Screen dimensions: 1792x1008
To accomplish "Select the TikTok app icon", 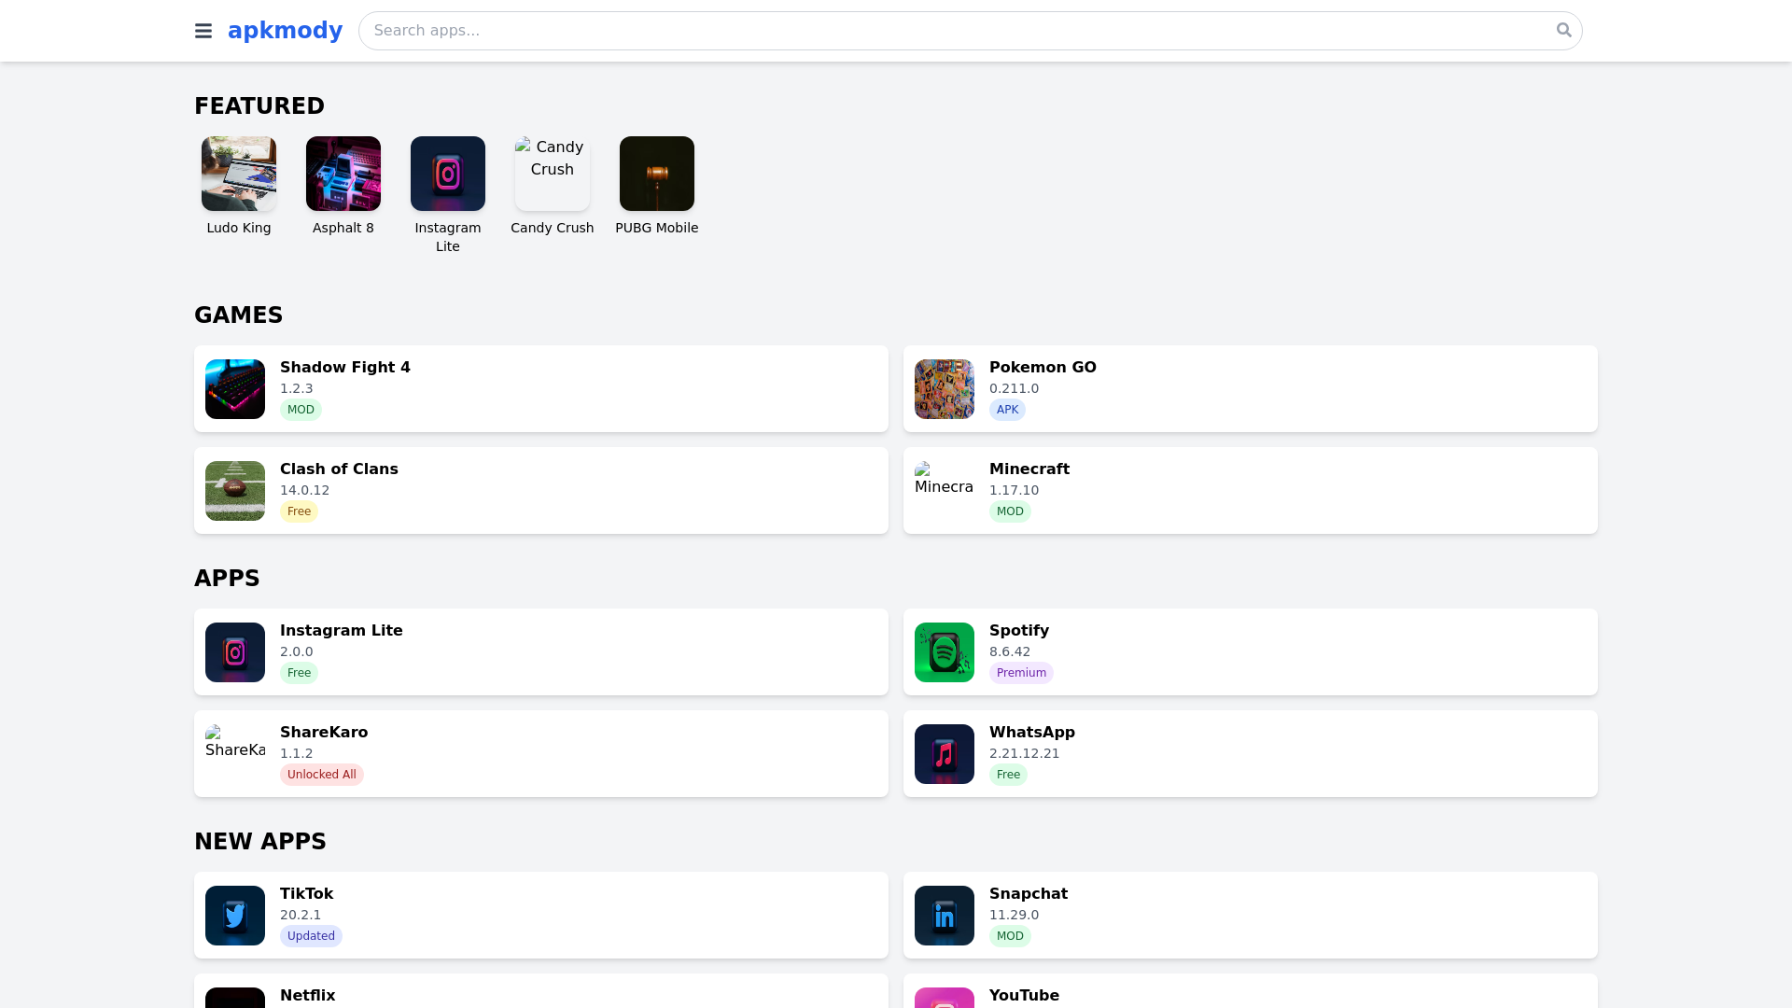I will (x=234, y=916).
